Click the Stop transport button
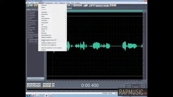The height and width of the screenshot is (97, 173). (x=28, y=84)
